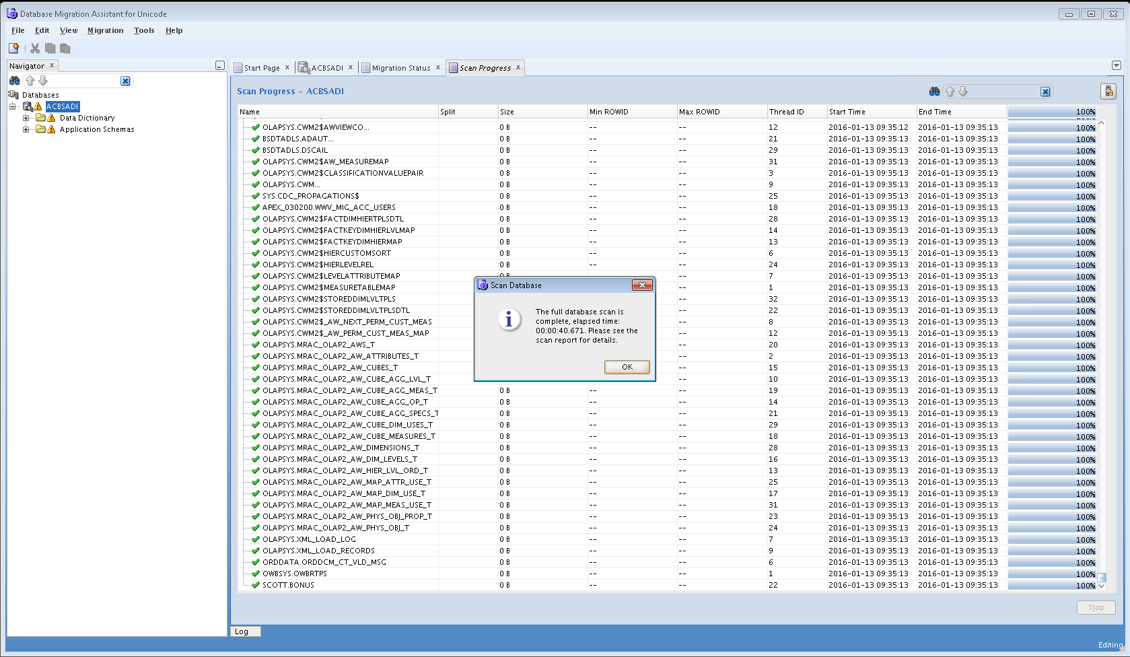Click the Cut scissors toolbar icon
Viewport: 1130px width, 657px height.
pyautogui.click(x=35, y=48)
